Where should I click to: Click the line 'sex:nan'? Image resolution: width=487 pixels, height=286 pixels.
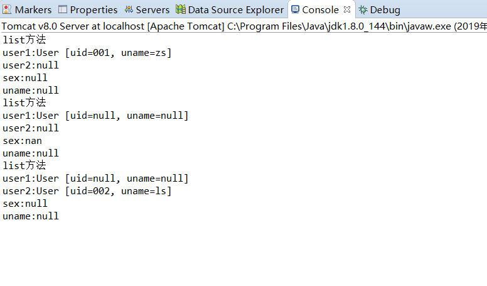point(23,141)
